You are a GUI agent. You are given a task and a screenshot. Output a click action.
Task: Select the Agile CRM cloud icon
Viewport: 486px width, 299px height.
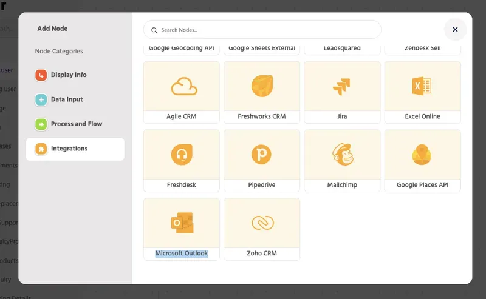[184, 86]
